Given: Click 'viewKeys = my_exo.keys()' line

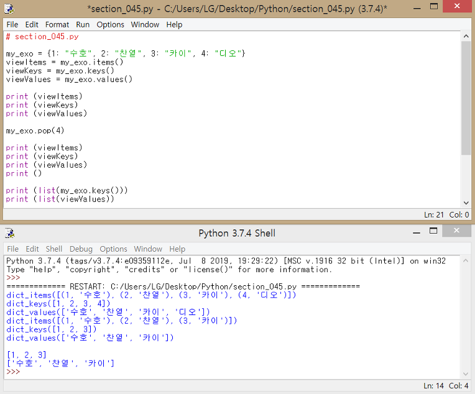Looking at the screenshot, I should 60,71.
